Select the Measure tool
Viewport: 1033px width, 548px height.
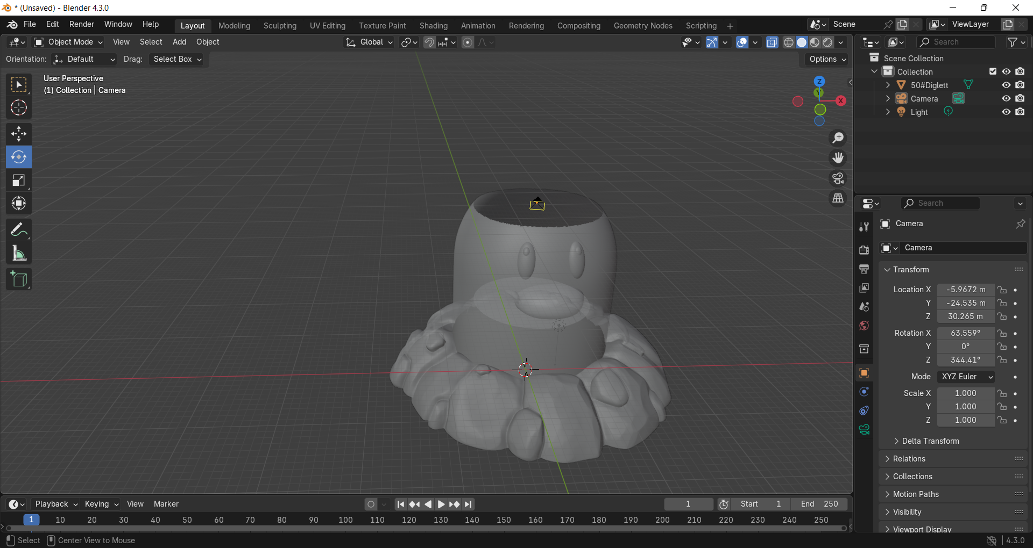[19, 253]
